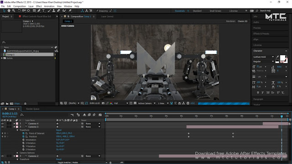Toggle transparency grid in viewer
Screen dimensions: 292x164
coord(135,103)
